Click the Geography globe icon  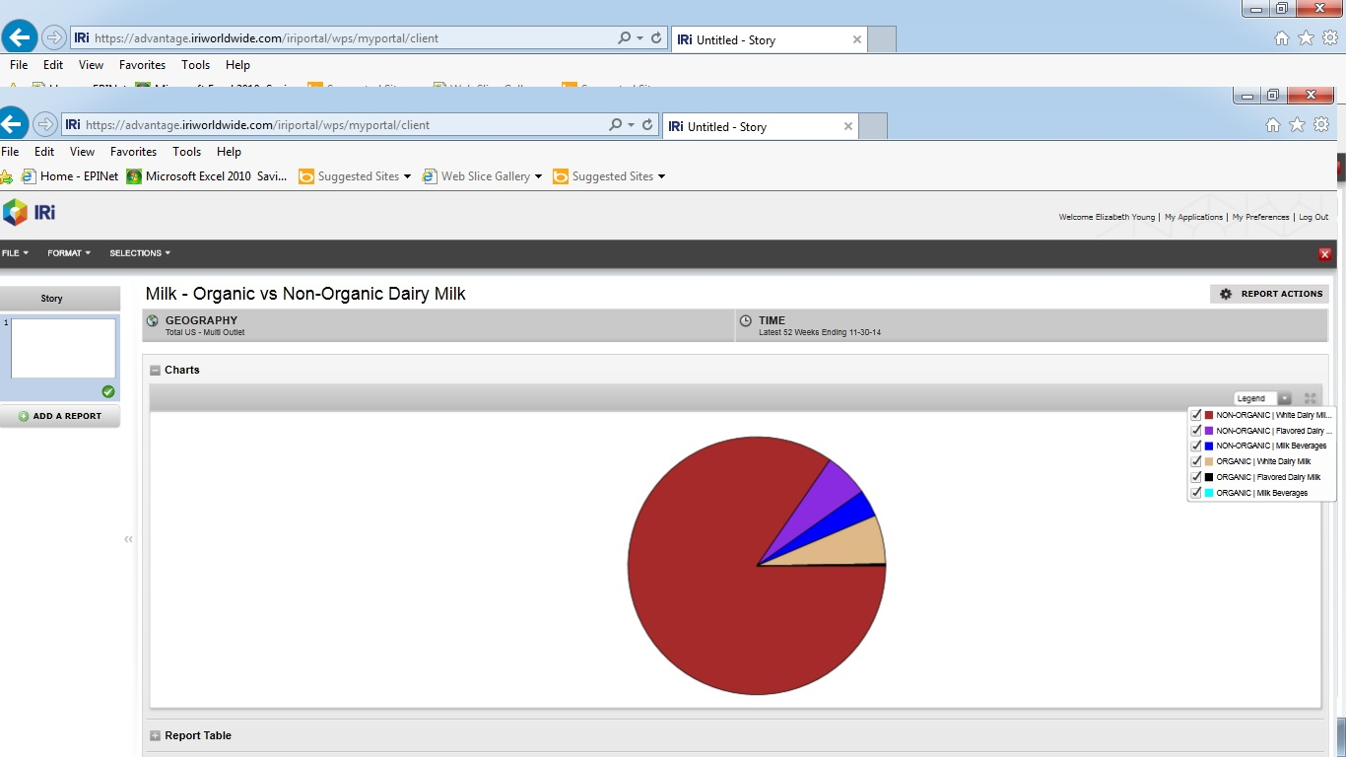(x=153, y=321)
